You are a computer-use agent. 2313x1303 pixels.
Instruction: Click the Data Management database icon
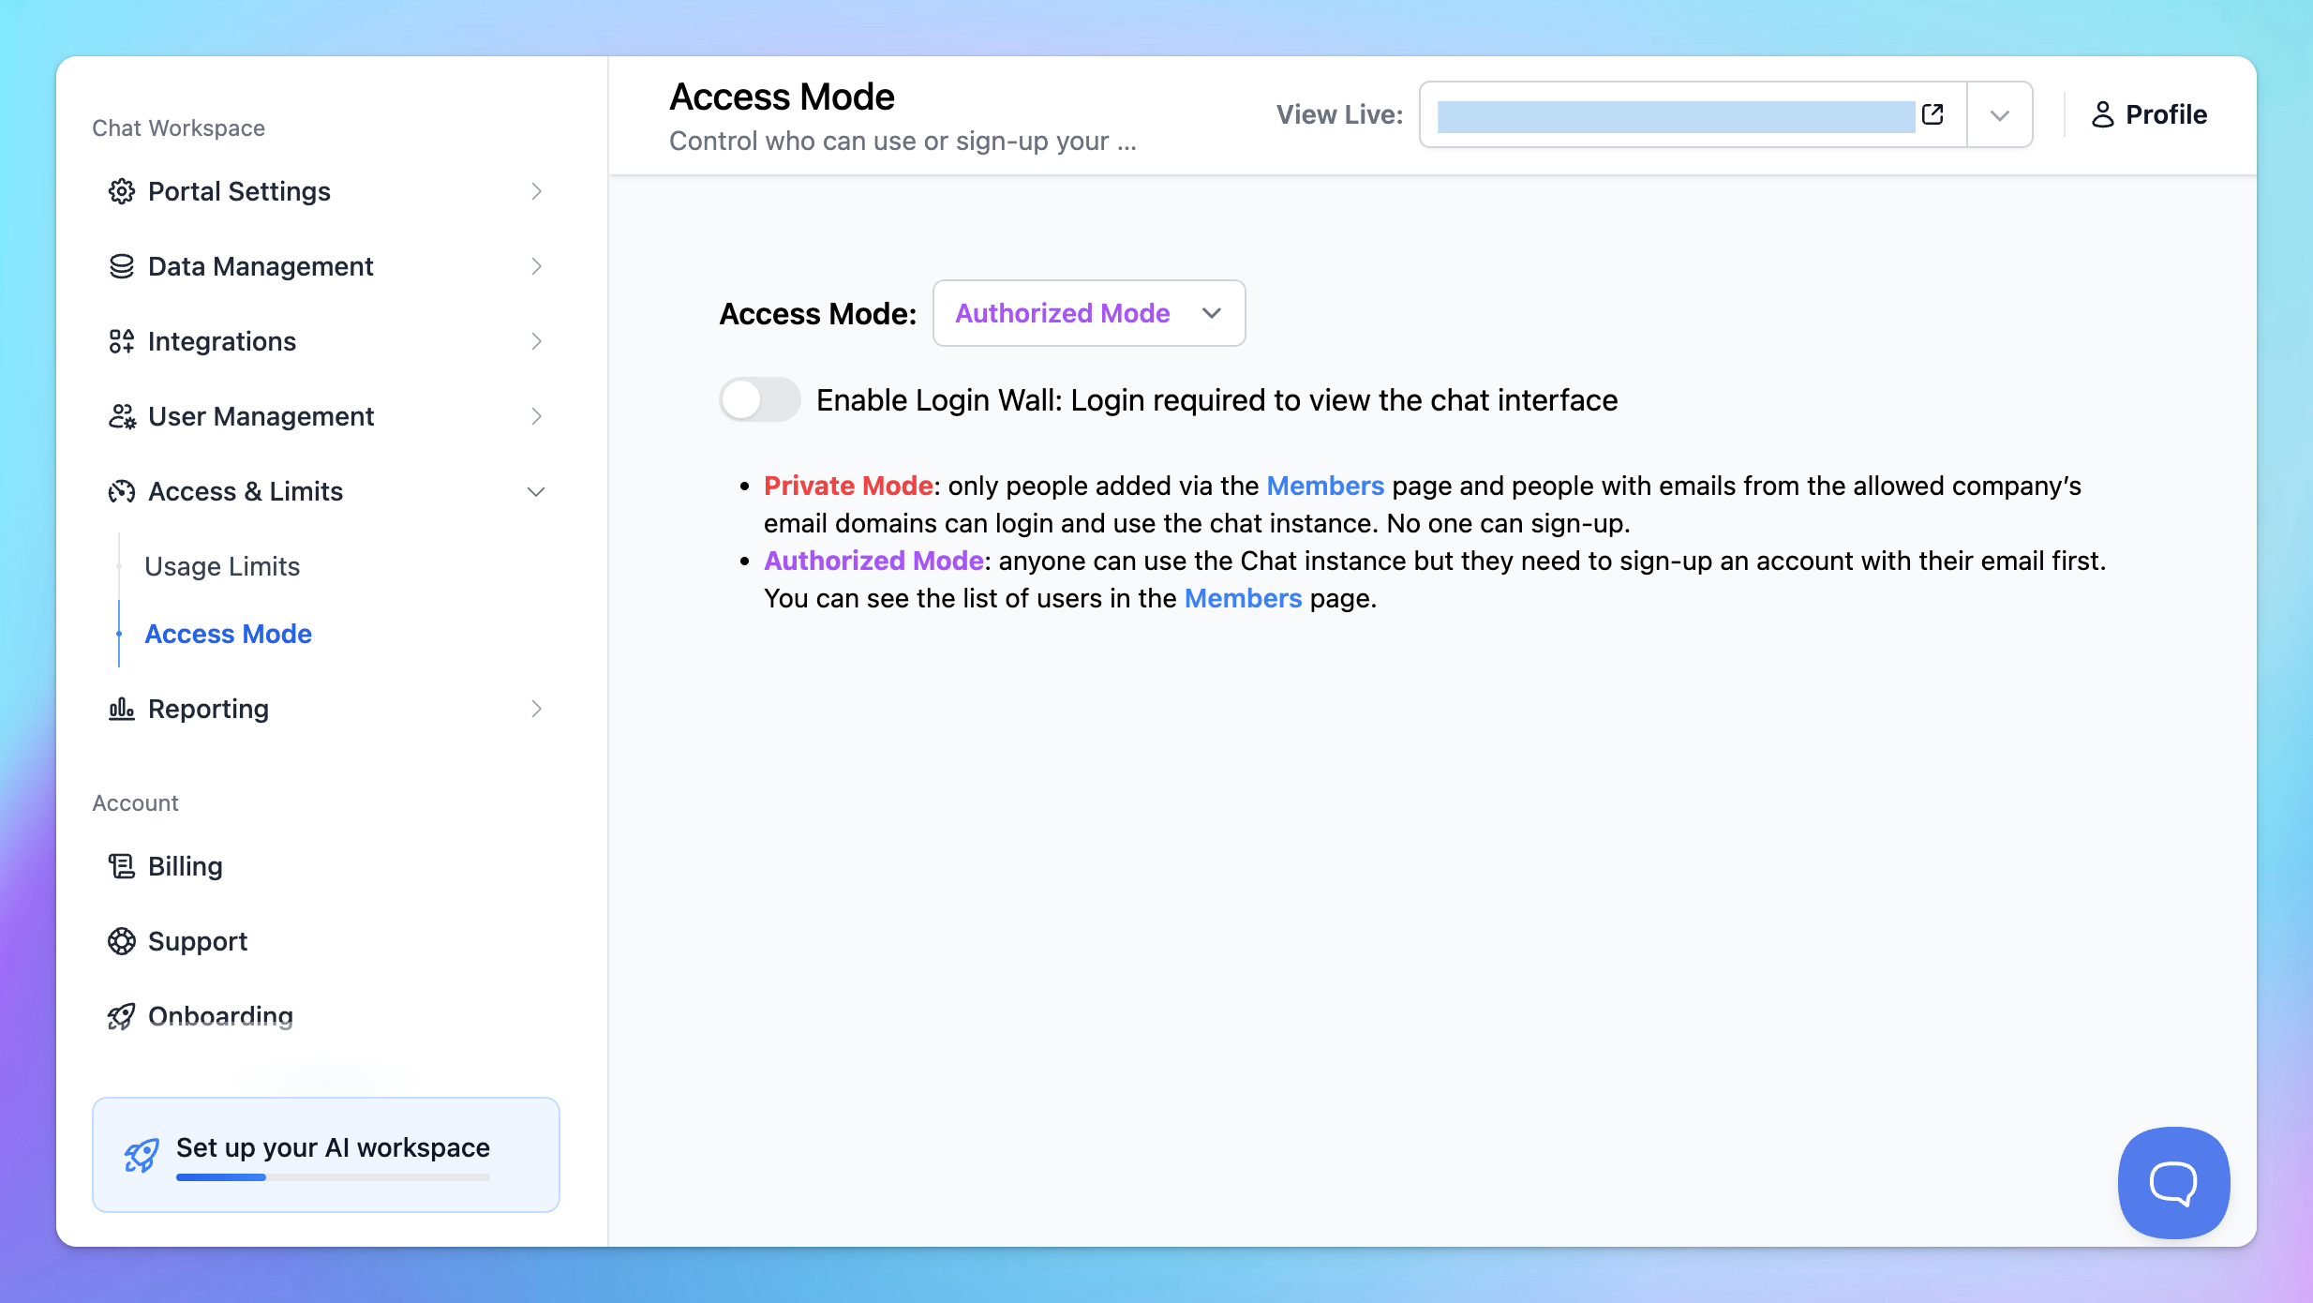click(121, 266)
